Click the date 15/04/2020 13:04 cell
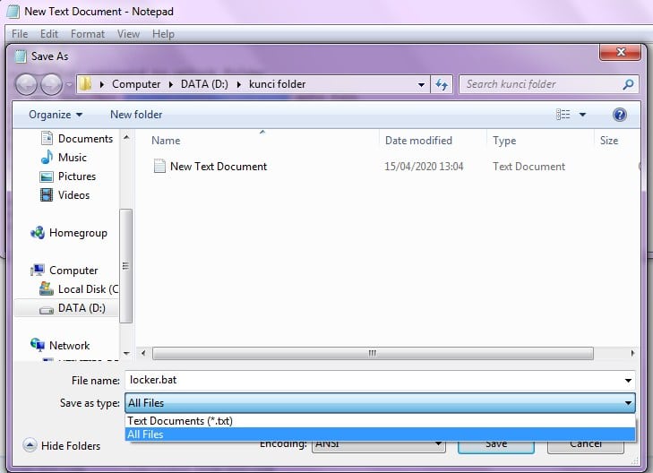Viewport: 653px width, 473px height. pyautogui.click(x=424, y=167)
